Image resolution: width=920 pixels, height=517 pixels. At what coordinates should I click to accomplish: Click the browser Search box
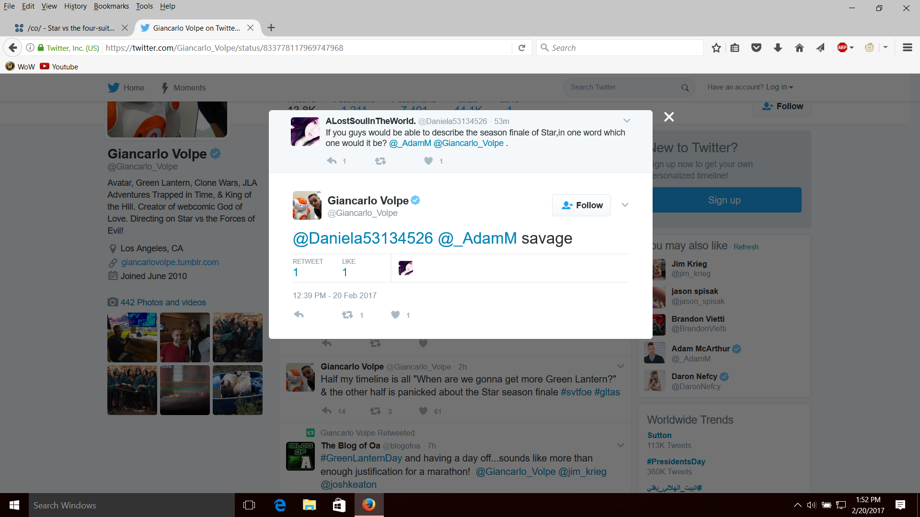pos(620,47)
